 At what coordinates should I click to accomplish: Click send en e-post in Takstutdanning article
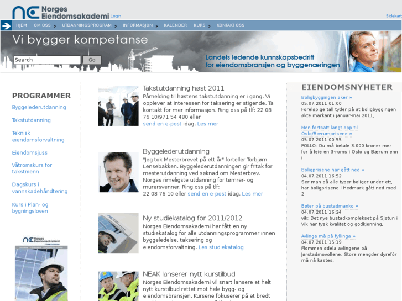pyautogui.click(x=162, y=124)
